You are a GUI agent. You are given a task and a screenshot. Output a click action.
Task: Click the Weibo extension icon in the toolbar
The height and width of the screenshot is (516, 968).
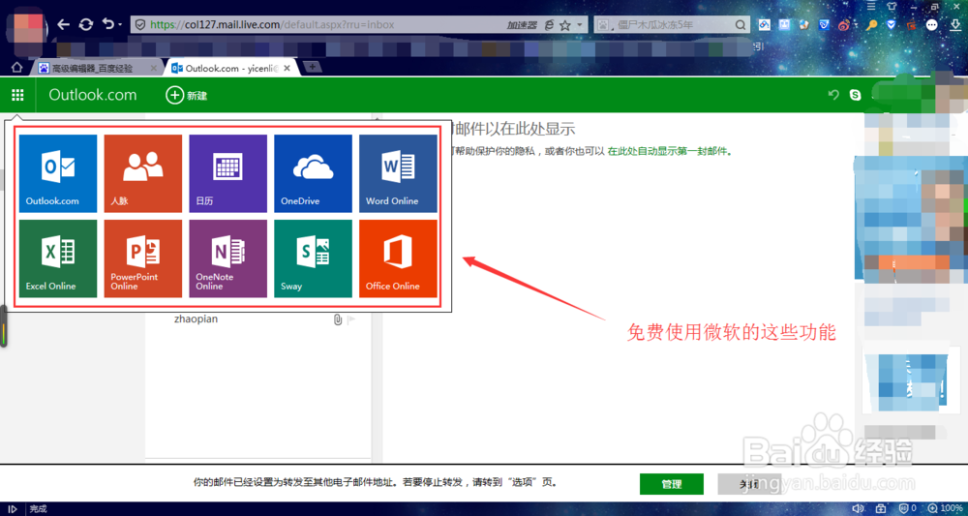(844, 25)
